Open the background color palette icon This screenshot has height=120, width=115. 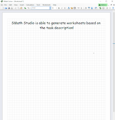tap(72, 8)
